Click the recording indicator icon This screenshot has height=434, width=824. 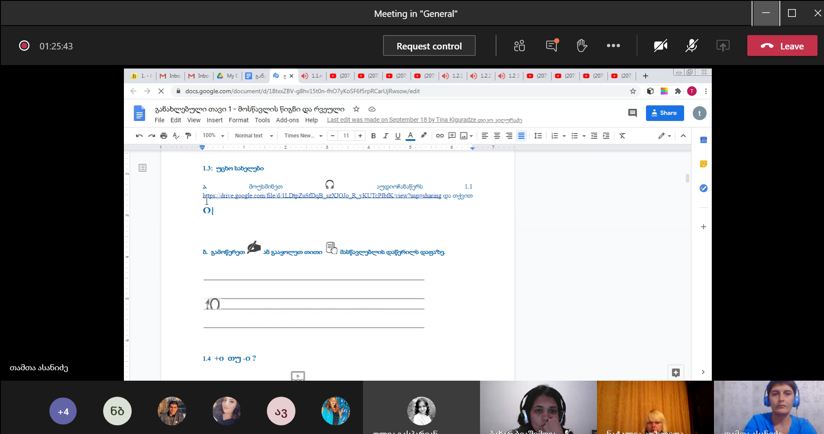24,46
